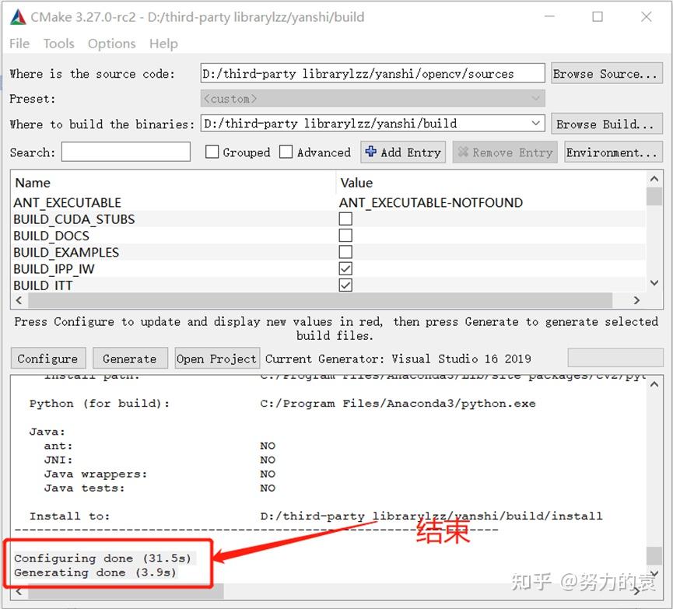
Task: Enable the BUILD_EXAMPLES option
Action: tap(345, 252)
